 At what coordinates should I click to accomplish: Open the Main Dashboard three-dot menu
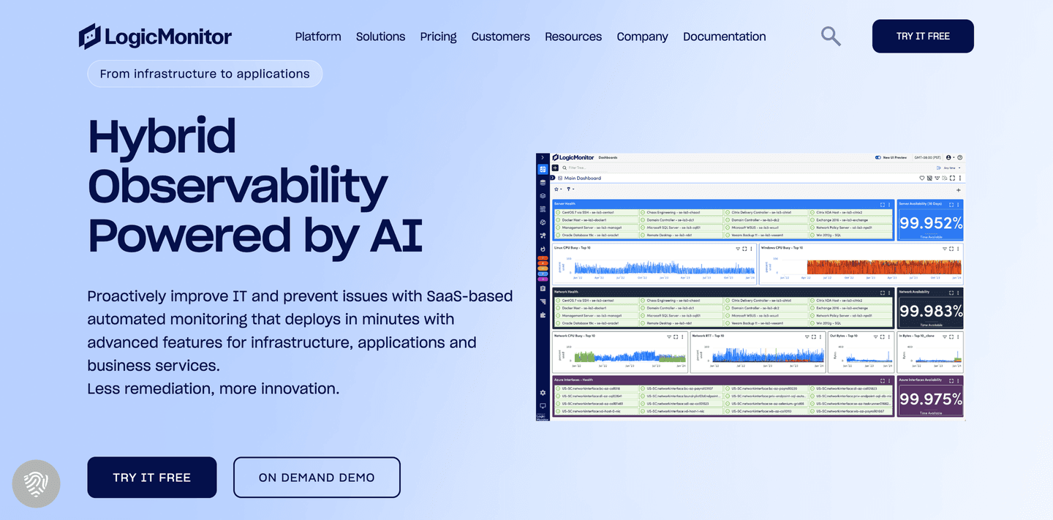[960, 178]
